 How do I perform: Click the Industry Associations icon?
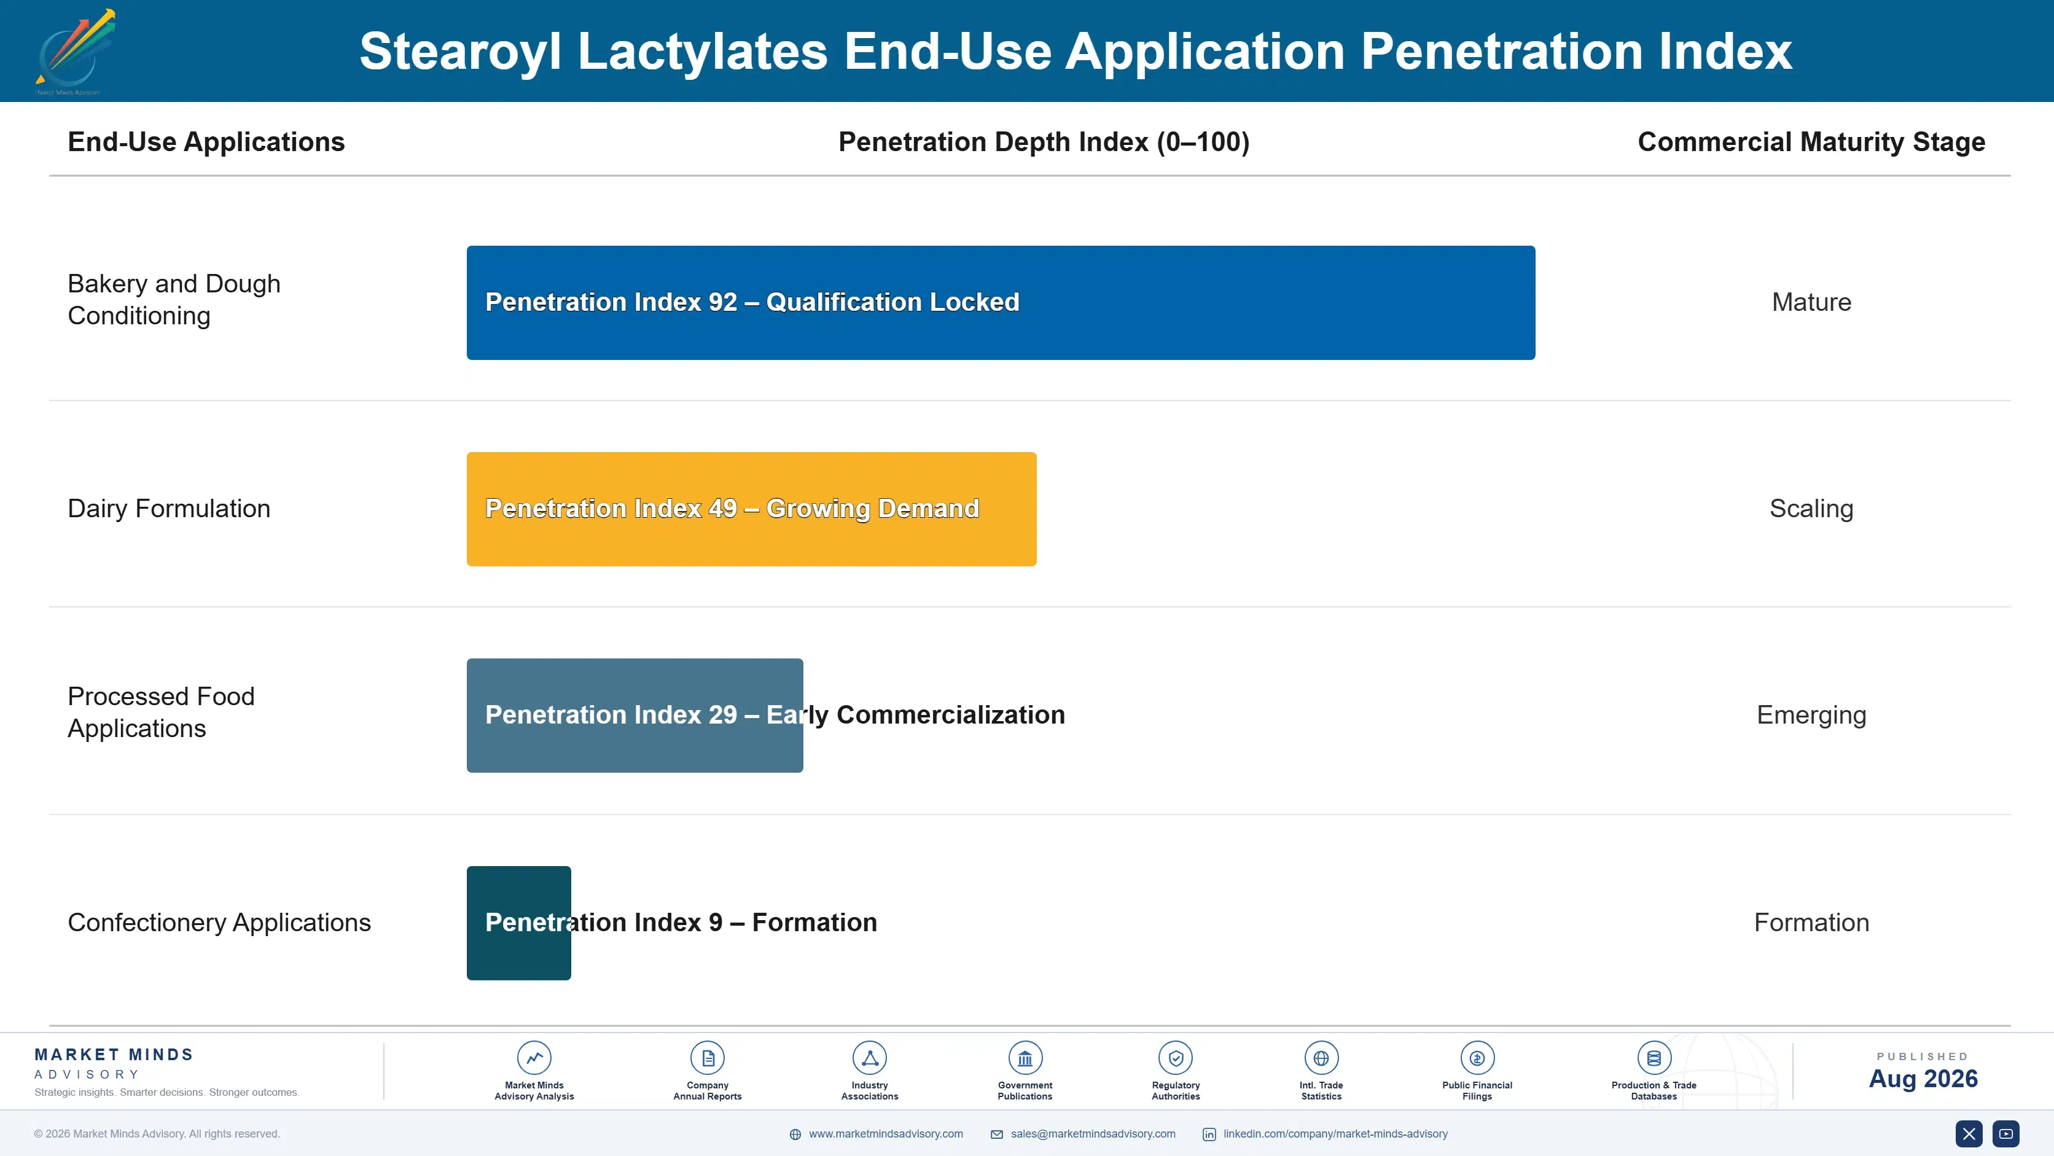tap(870, 1058)
